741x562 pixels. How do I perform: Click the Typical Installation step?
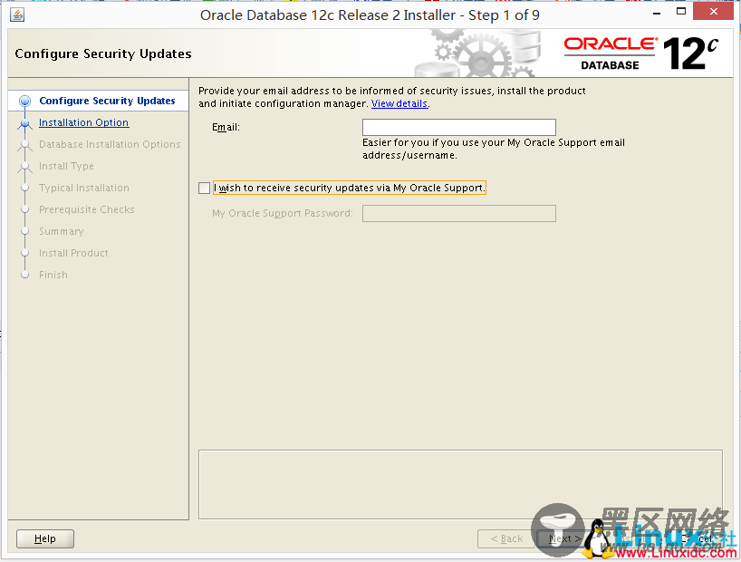tap(83, 188)
